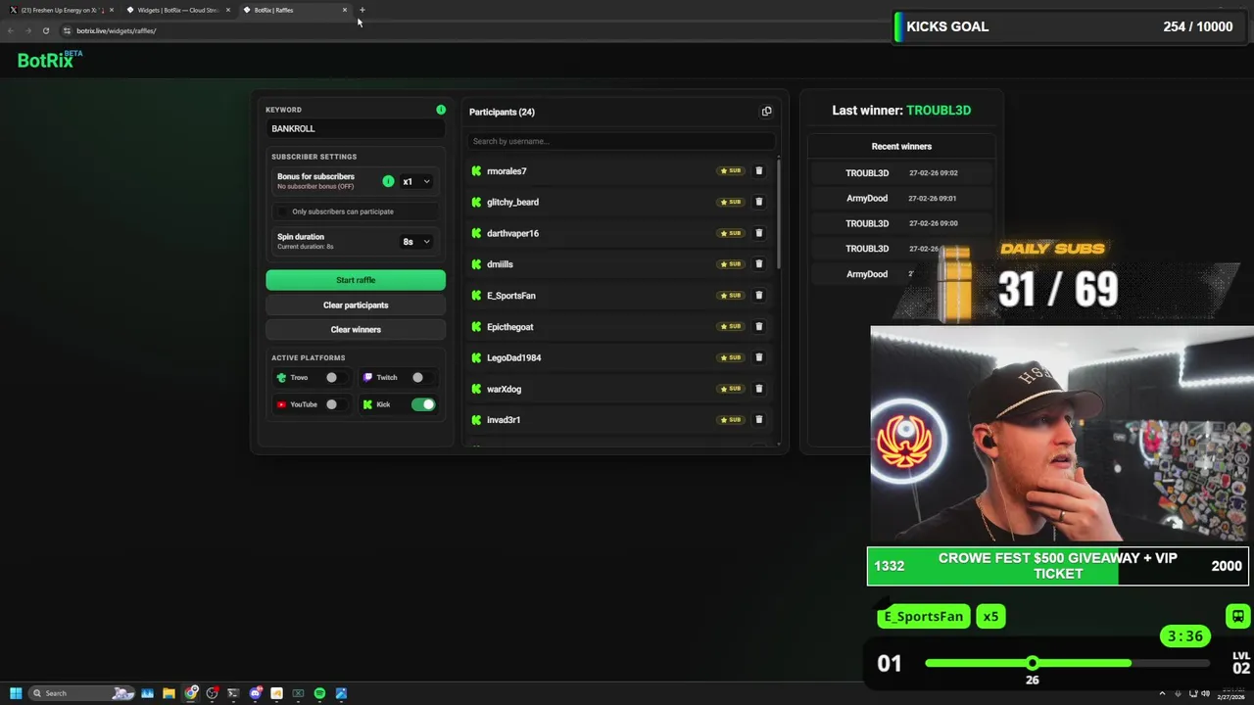Open the subscriber bonus x1 dropdown
Image resolution: width=1254 pixels, height=705 pixels.
416,181
